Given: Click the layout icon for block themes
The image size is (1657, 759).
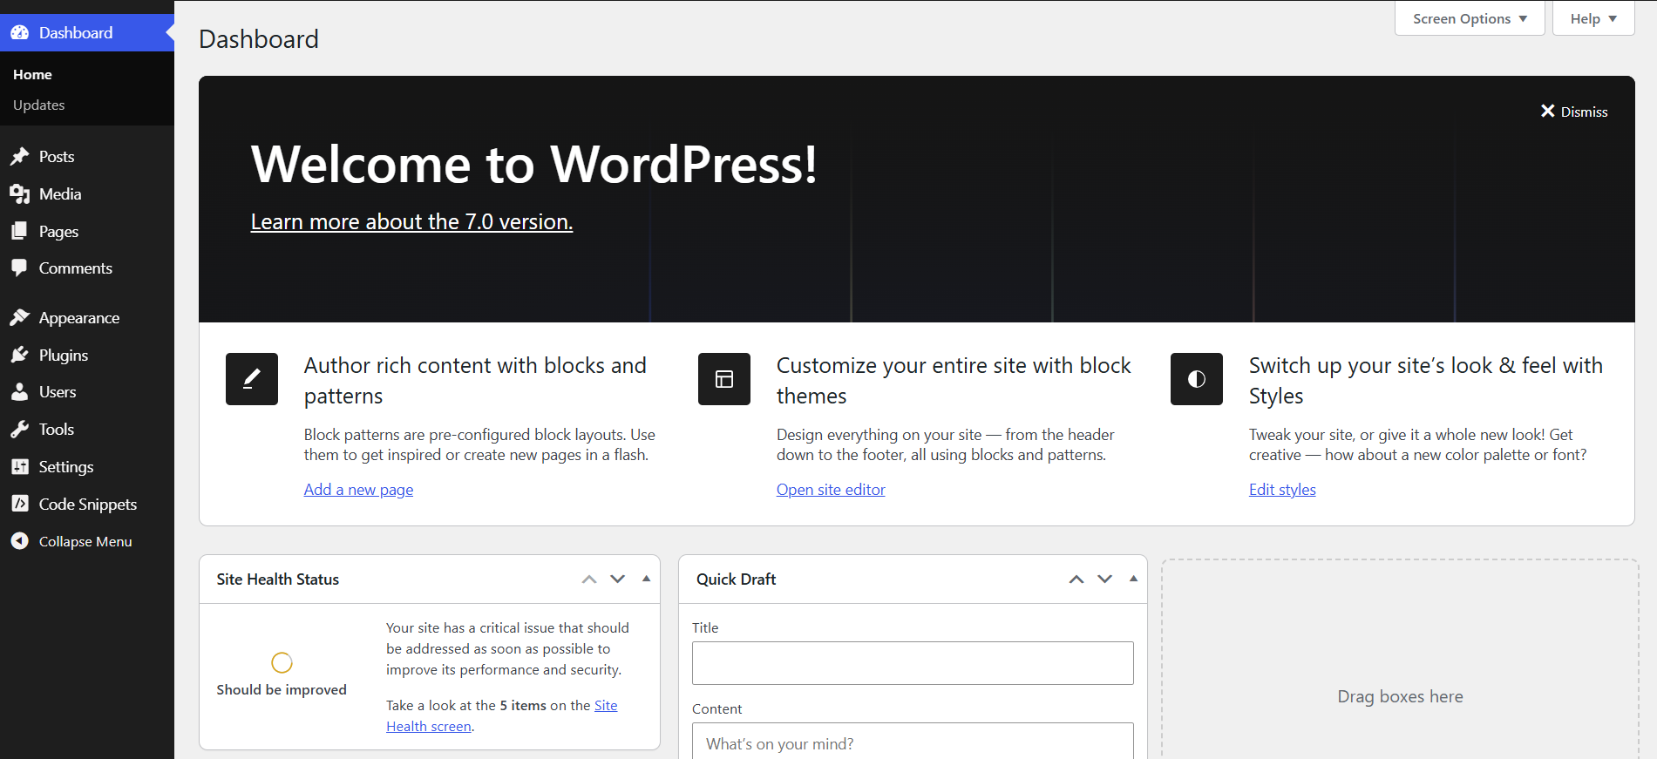Looking at the screenshot, I should [x=724, y=379].
